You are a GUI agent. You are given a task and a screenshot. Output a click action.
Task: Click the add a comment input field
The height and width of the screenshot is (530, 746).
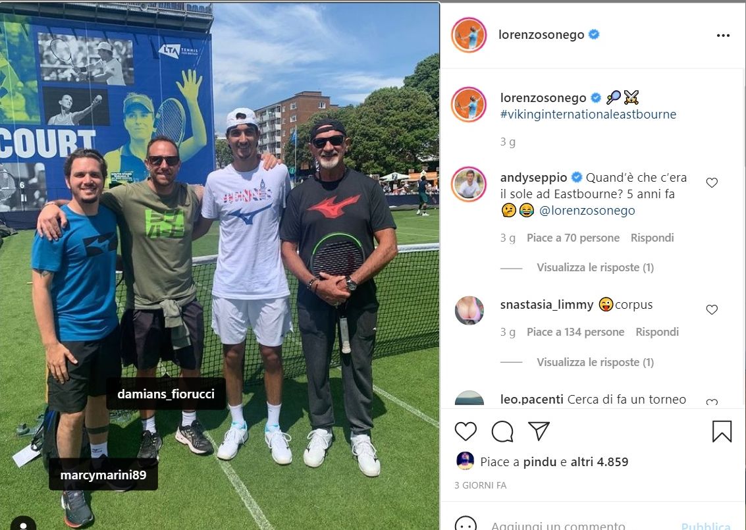pos(581,525)
